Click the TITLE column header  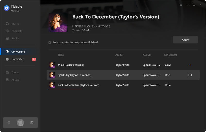(61, 55)
